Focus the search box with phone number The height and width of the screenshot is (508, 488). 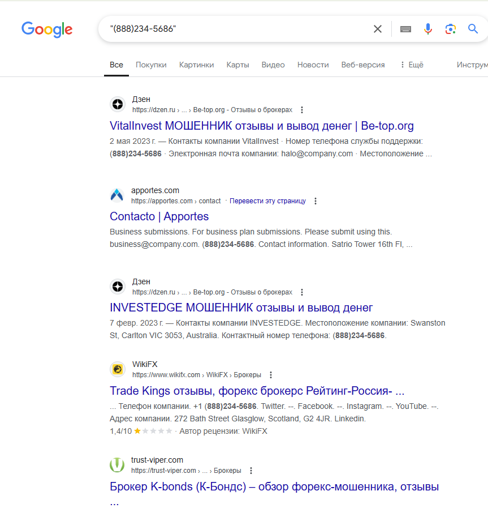click(x=239, y=29)
